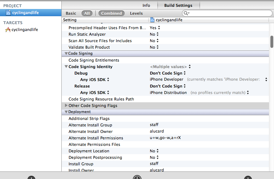Open the Info tab
The image size is (274, 179).
(x=146, y=5)
